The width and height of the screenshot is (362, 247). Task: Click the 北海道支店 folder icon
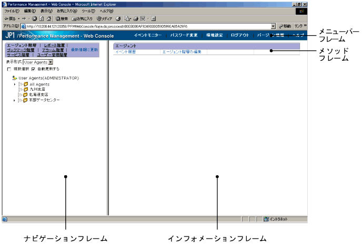25,94
